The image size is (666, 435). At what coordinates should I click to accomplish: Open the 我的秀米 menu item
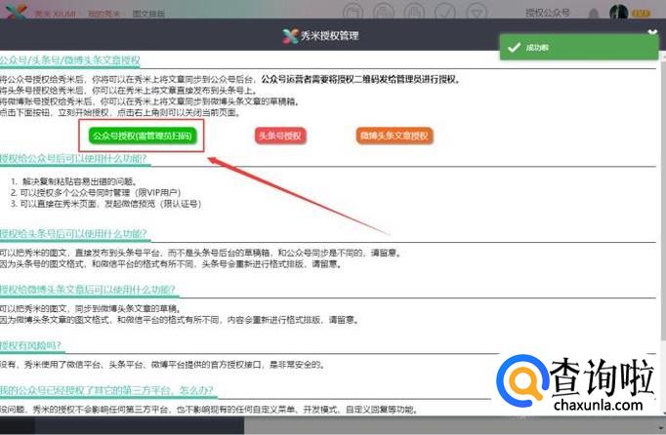click(104, 14)
